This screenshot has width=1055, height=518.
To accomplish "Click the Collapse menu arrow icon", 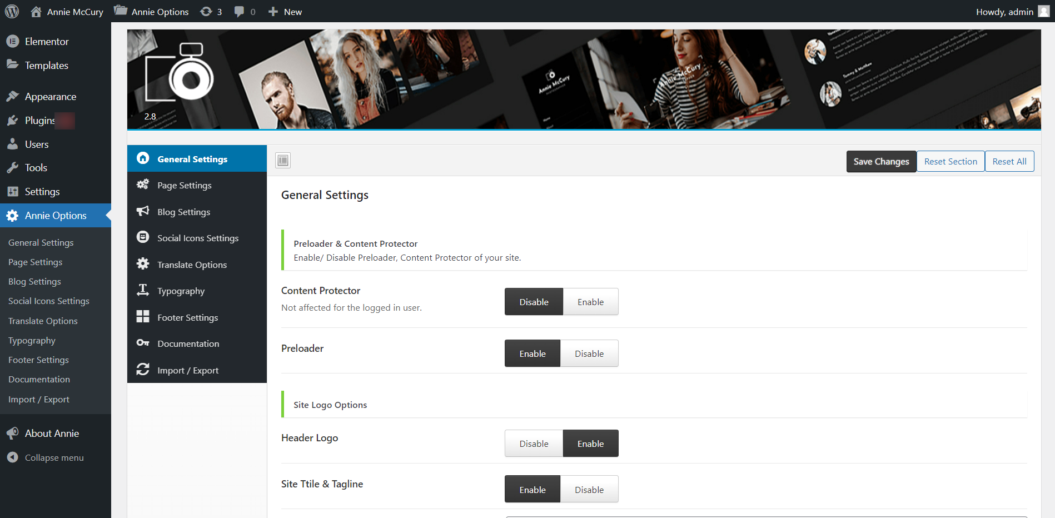I will tap(13, 457).
